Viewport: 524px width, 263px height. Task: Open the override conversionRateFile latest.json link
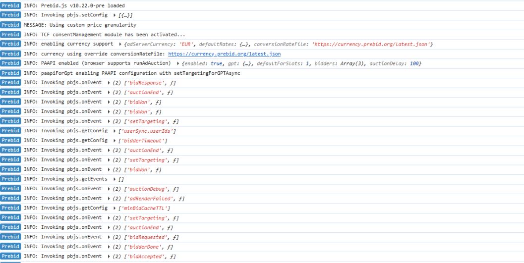pos(224,53)
